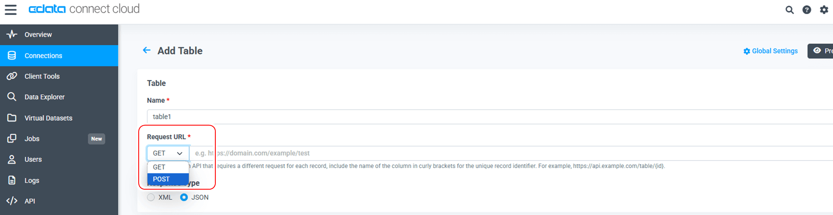This screenshot has height=215, width=833.
Task: Open the settings gear icon
Action: point(824,10)
